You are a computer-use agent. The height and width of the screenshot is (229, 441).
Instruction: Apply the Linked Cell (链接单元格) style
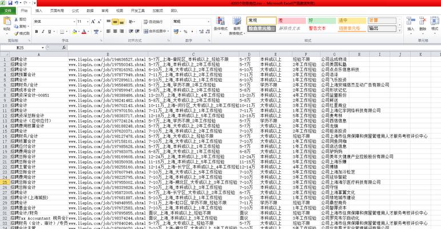click(x=352, y=29)
